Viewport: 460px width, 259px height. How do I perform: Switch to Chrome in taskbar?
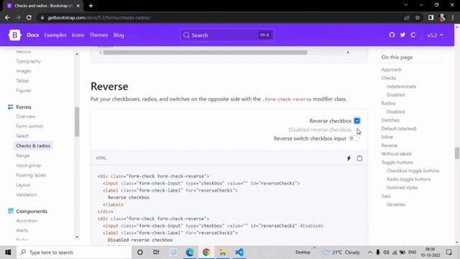click(x=206, y=253)
